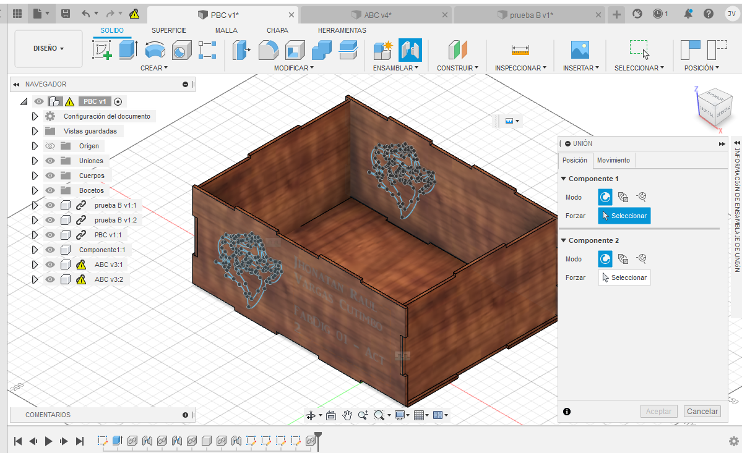
Task: Toggle visibility of Uniones folder
Action: [x=50, y=161]
